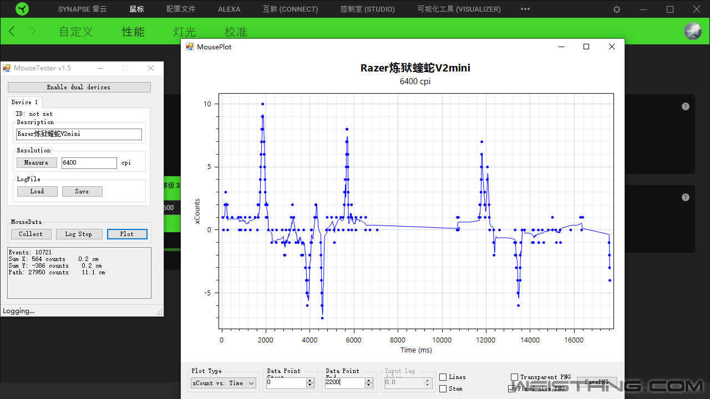Enable the Transparent PNG checkbox

514,377
